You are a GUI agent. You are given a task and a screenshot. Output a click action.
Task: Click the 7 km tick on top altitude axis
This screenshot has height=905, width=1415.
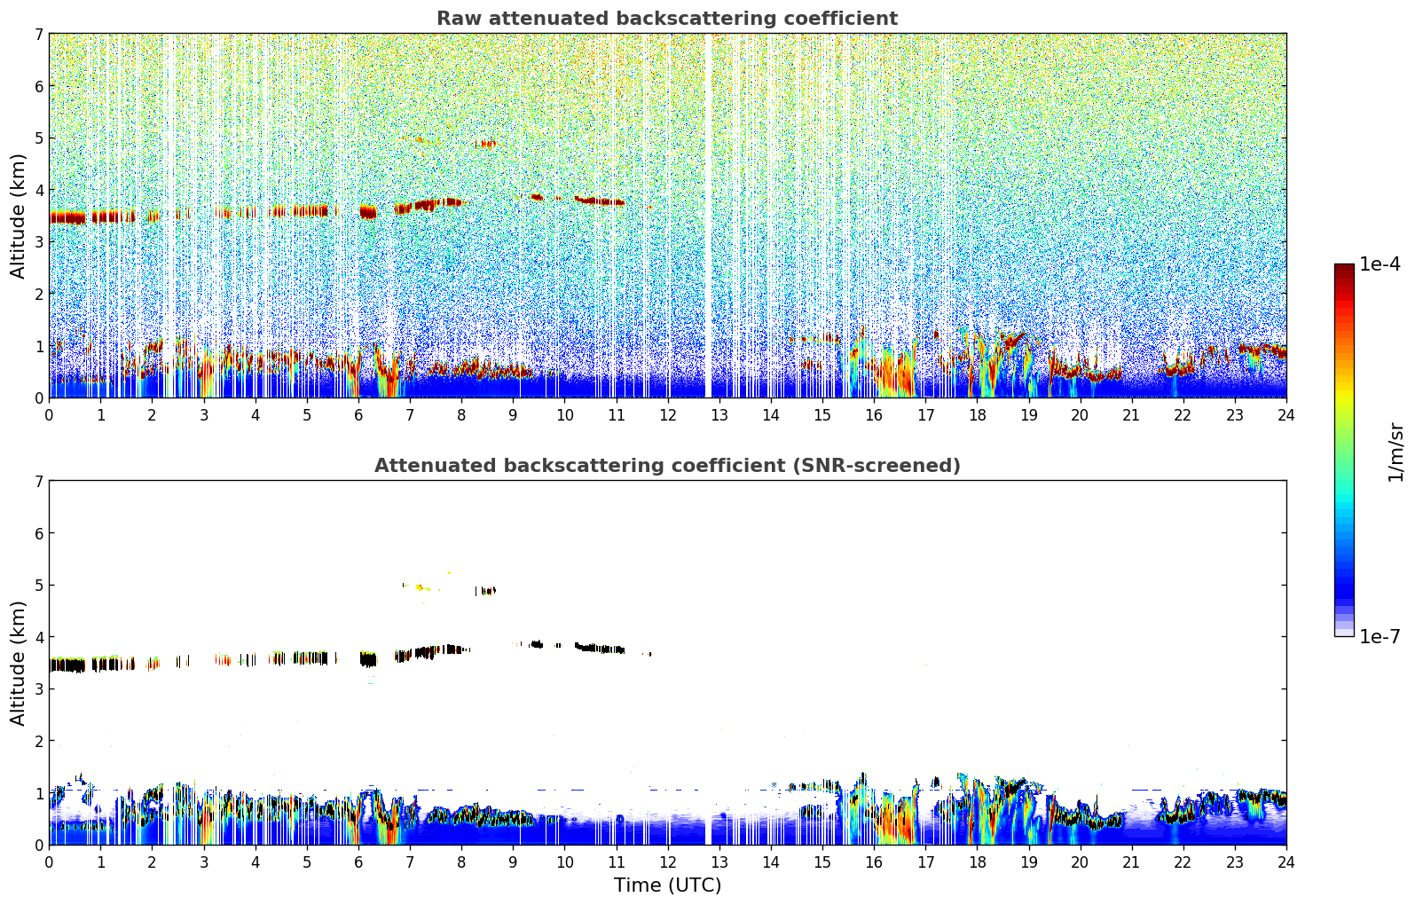(38, 35)
